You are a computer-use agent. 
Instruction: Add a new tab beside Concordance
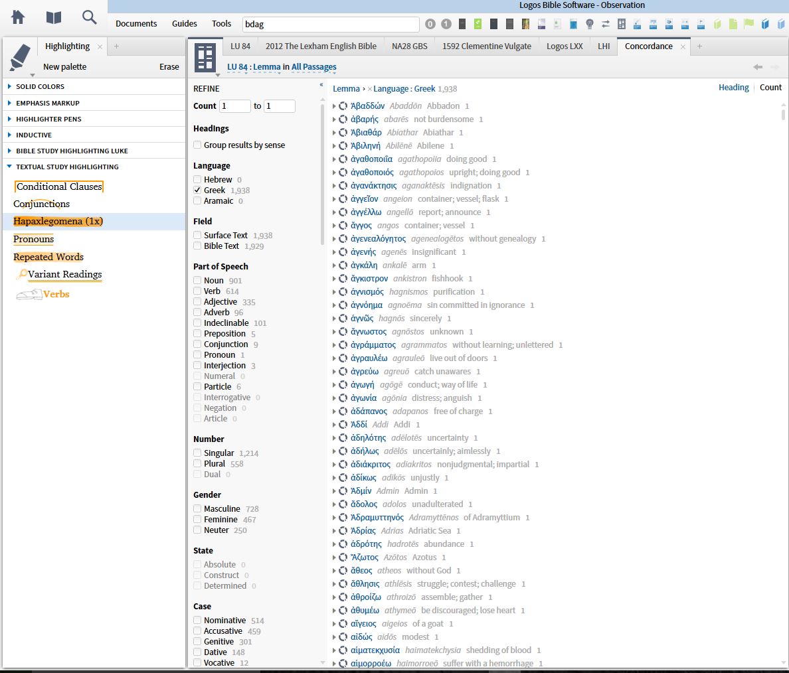tap(699, 46)
